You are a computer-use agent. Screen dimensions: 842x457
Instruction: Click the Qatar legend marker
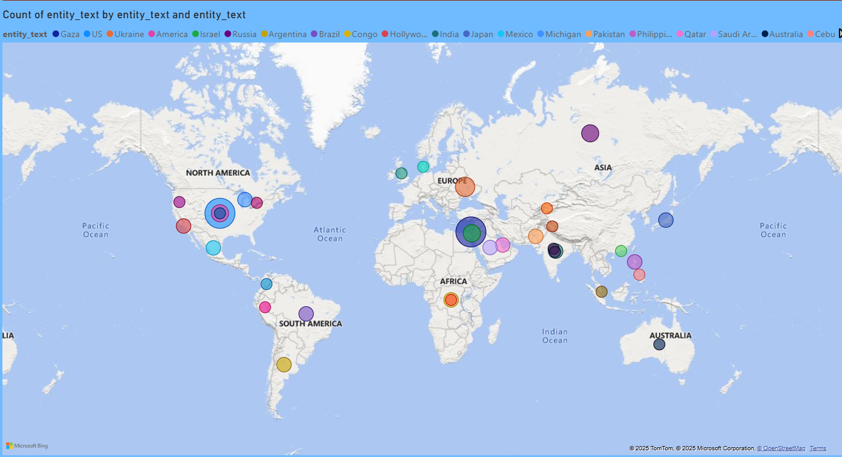(x=680, y=34)
